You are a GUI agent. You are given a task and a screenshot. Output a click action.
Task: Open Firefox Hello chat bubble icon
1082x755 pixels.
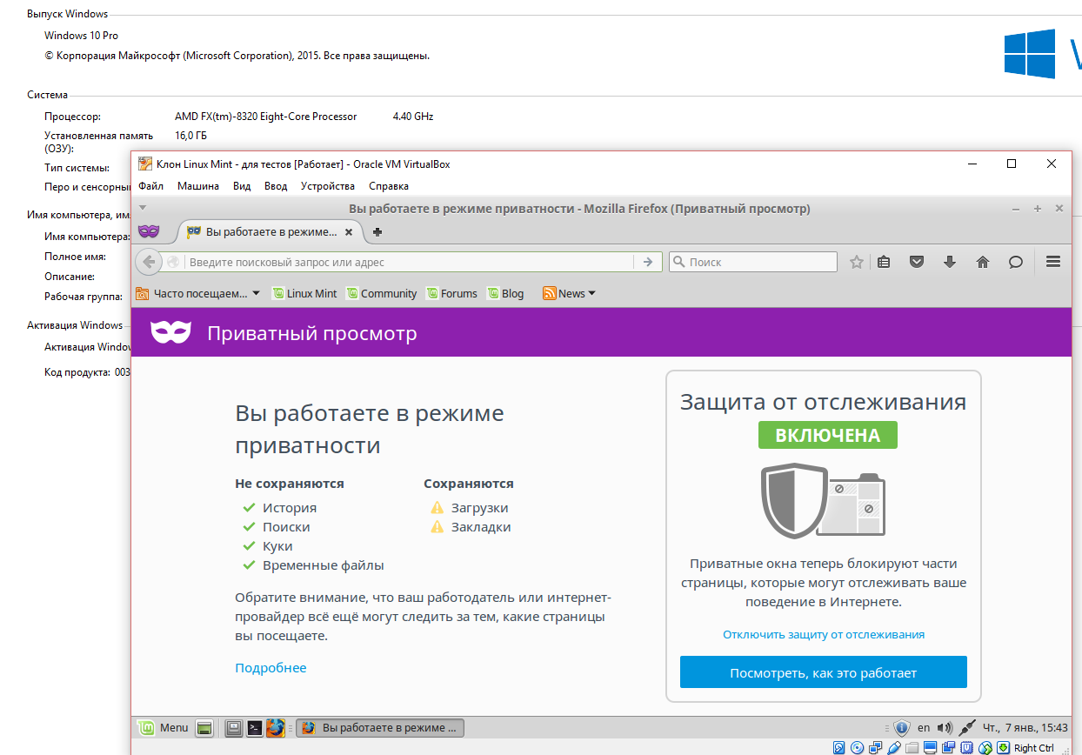point(1016,262)
